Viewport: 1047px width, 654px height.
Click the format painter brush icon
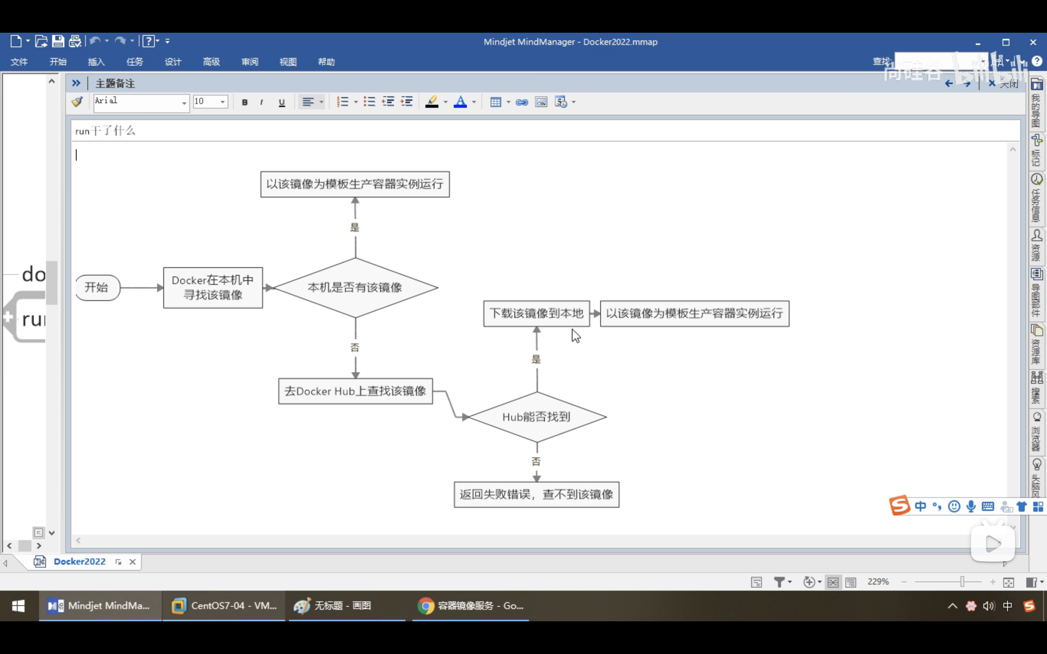coord(77,102)
